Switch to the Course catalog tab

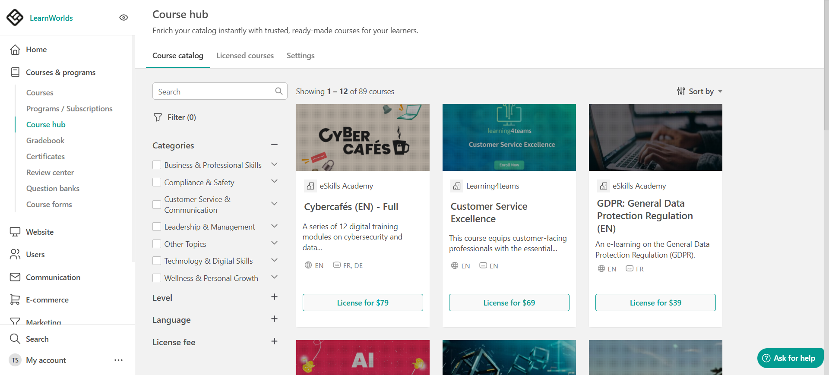pos(178,56)
